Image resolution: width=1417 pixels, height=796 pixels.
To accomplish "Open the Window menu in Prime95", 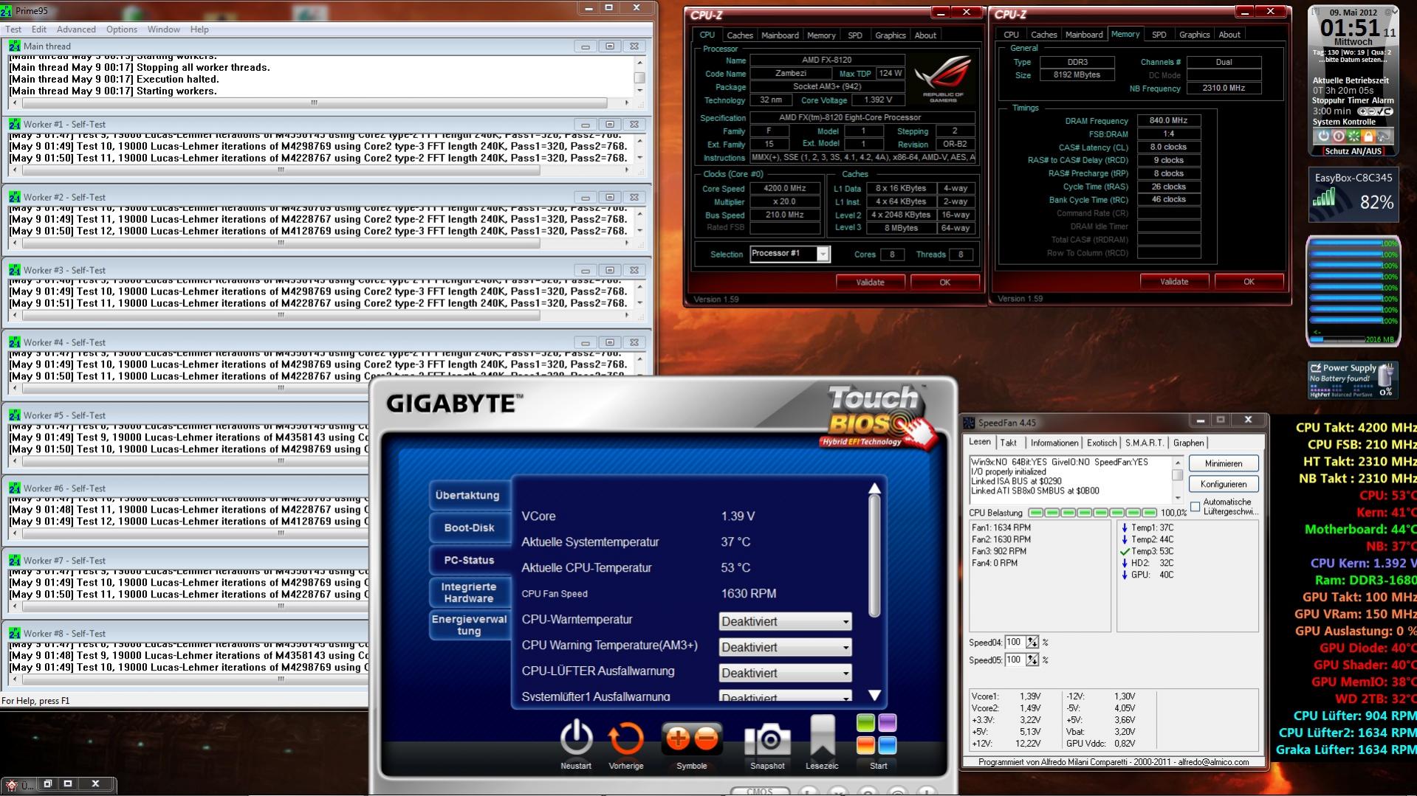I will coord(163,30).
